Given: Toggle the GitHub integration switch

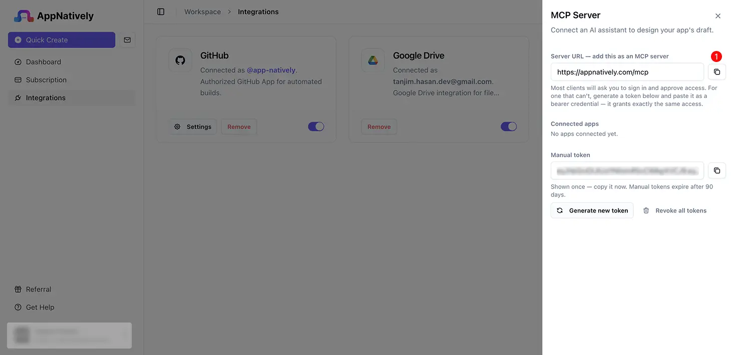Looking at the screenshot, I should click(x=316, y=126).
